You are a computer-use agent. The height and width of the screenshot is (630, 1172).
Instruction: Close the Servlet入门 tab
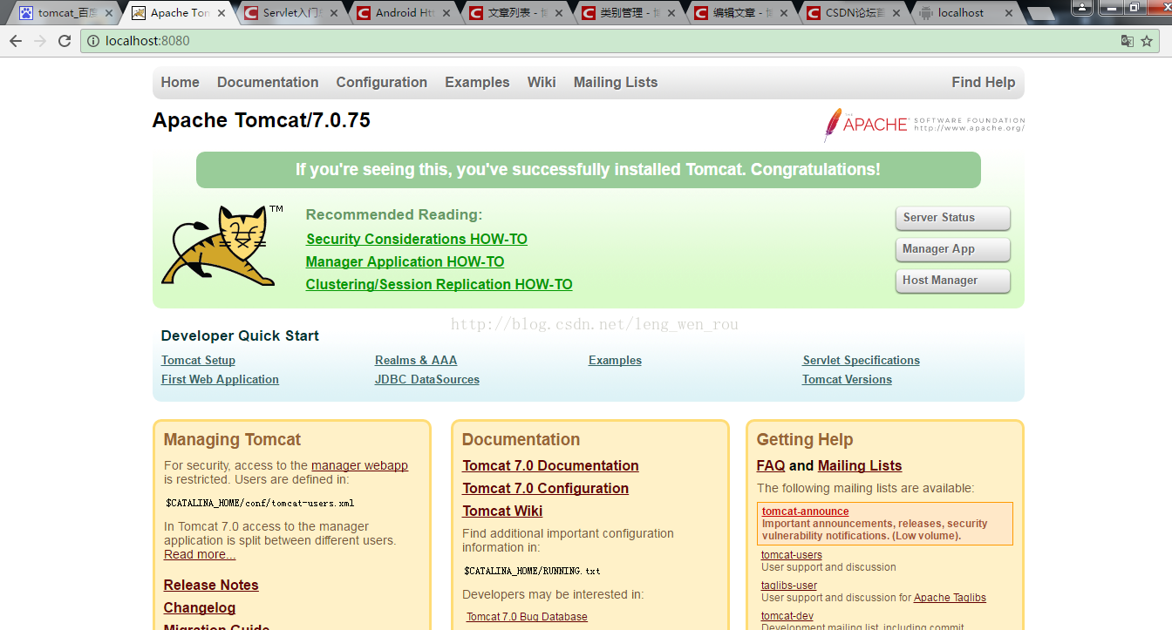click(x=334, y=13)
